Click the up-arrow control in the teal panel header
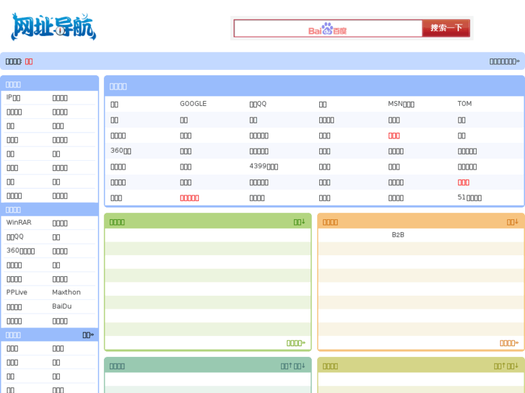Screen dimensions: 525x393 pyautogui.click(x=286, y=366)
